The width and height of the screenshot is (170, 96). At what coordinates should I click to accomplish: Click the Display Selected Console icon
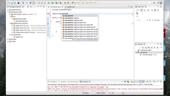[x=150, y=82]
